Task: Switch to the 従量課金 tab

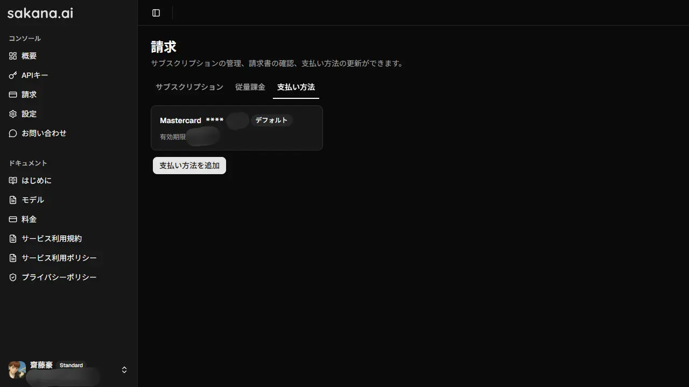Action: (250, 87)
